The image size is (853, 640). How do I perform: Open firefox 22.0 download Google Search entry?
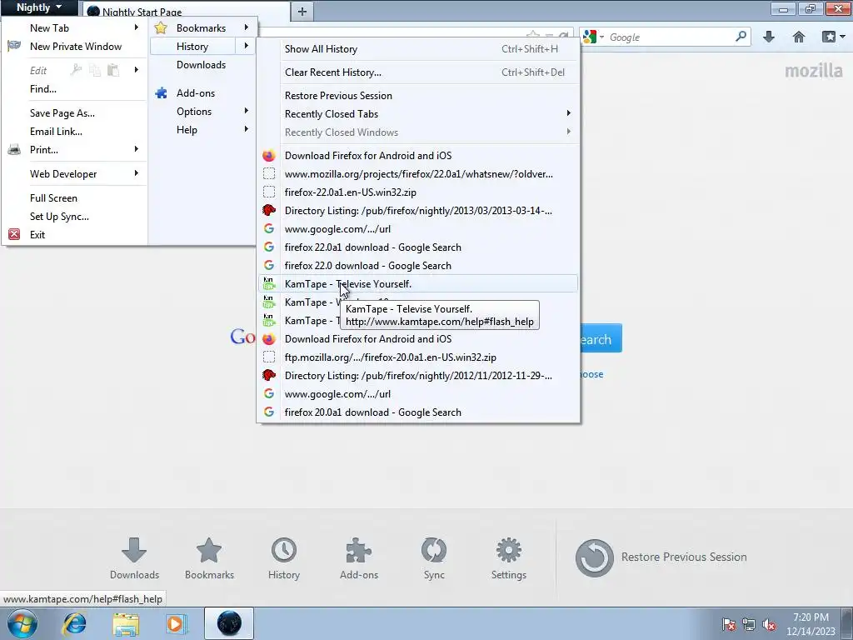pos(418,266)
